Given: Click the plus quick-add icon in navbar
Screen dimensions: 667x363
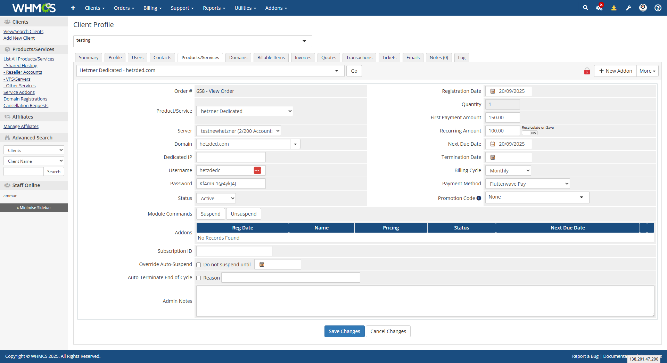Looking at the screenshot, I should pyautogui.click(x=73, y=8).
